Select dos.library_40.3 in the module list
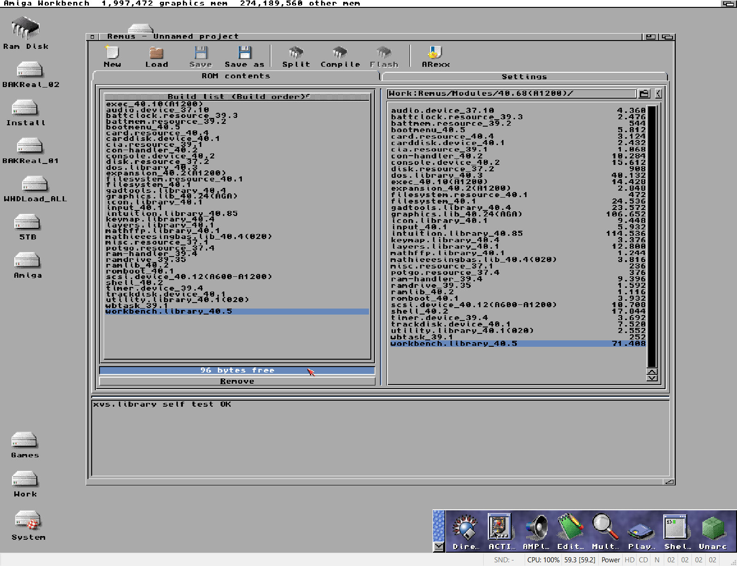Viewport: 737px width, 566px height. 518,175
